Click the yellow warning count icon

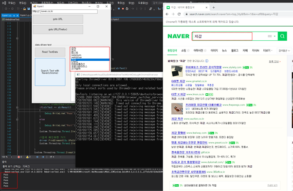click(x=27, y=157)
